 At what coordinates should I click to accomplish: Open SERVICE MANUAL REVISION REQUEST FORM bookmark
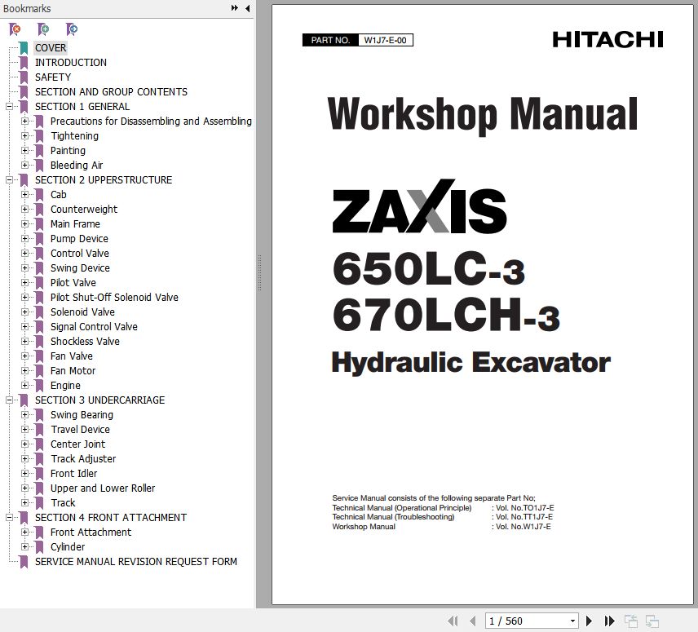coord(136,562)
